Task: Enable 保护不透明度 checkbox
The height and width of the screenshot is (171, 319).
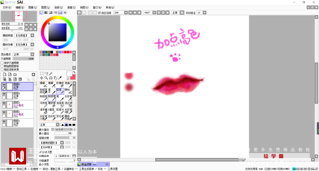Action: click(x=2, y=63)
